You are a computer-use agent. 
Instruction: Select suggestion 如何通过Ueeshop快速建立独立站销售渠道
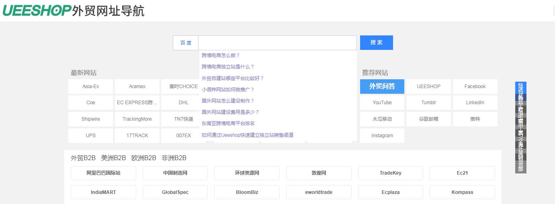[x=248, y=135]
